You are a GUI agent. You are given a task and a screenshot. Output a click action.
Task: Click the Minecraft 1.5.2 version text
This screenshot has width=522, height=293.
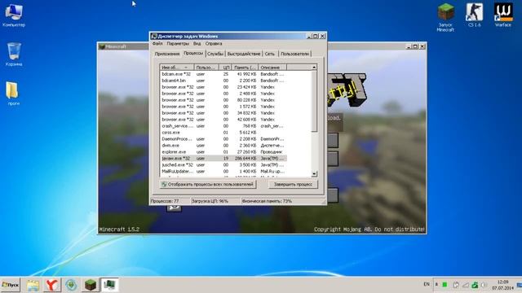pyautogui.click(x=119, y=230)
